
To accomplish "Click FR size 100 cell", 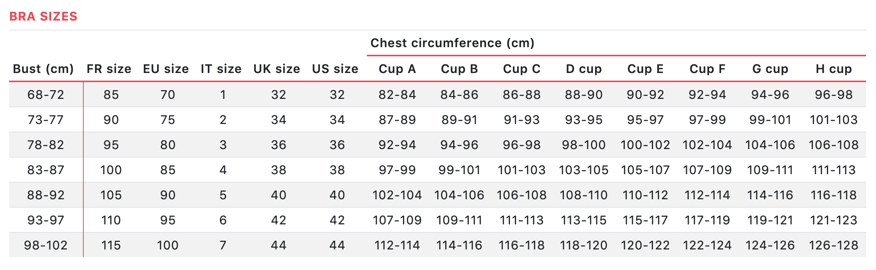I will (111, 170).
